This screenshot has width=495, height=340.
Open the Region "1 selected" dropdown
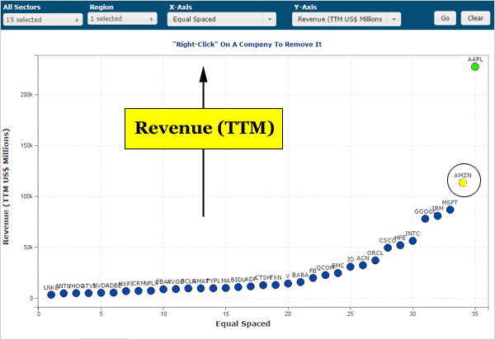[122, 19]
